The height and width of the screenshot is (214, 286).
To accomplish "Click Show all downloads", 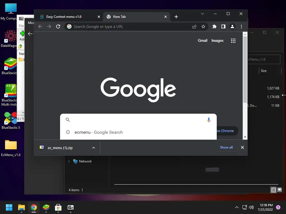I will pyautogui.click(x=226, y=147).
